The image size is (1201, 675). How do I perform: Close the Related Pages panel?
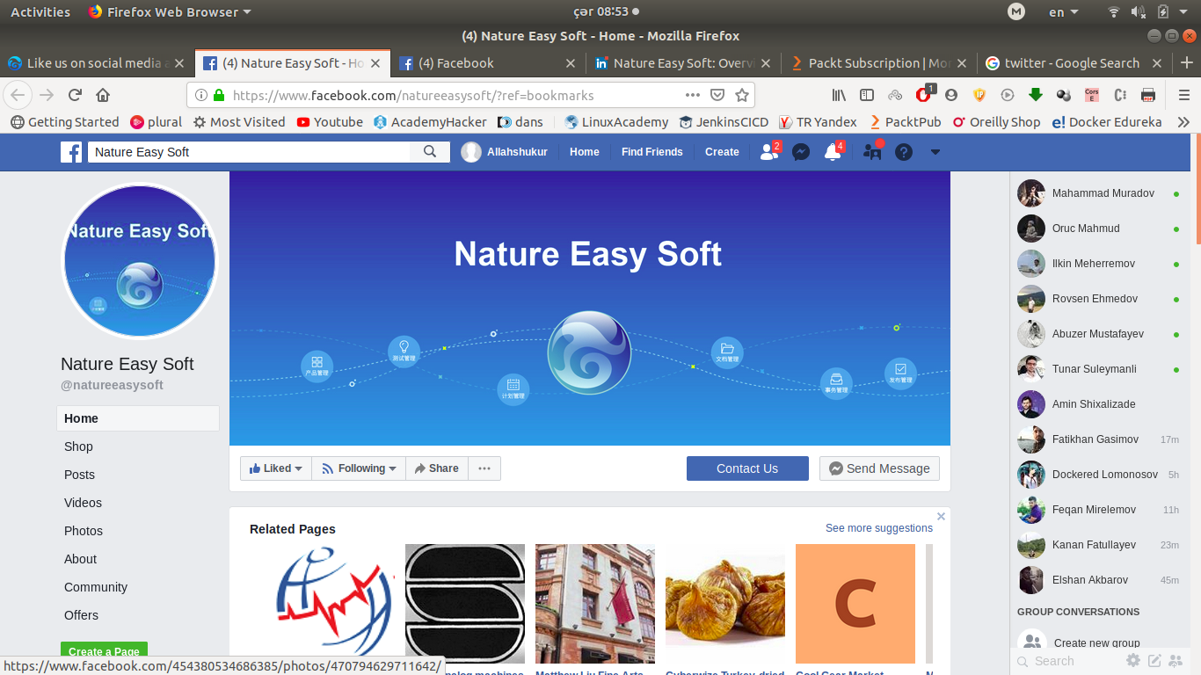941,517
